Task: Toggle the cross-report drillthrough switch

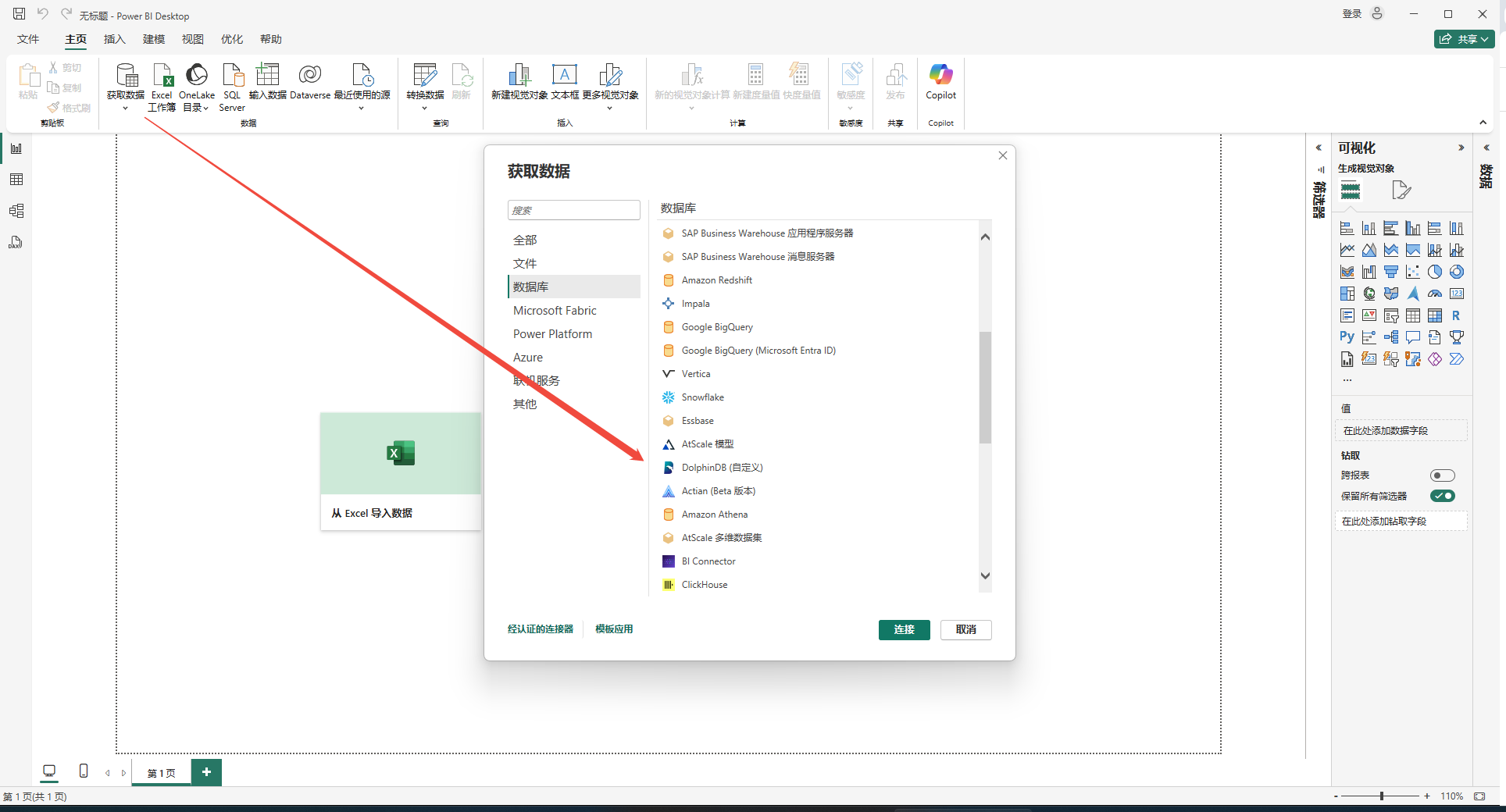Action: click(1442, 475)
